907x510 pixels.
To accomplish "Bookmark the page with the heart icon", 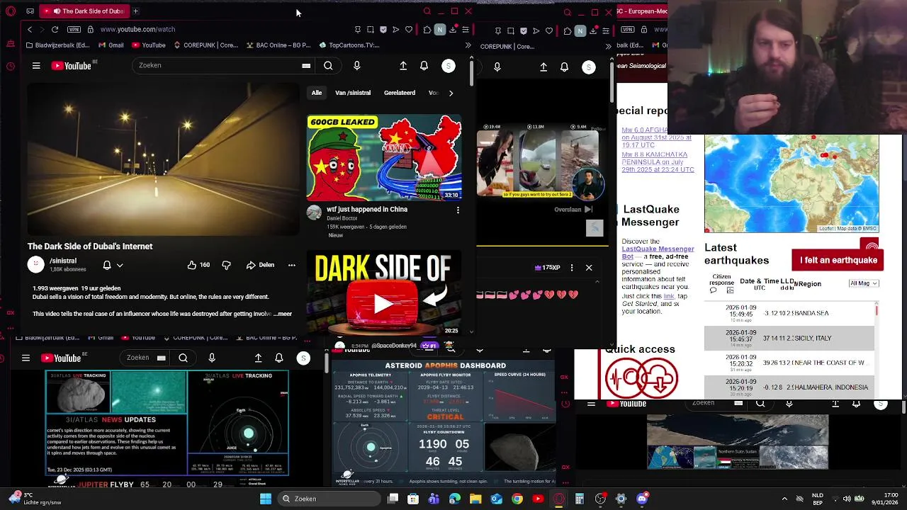I will (x=409, y=30).
